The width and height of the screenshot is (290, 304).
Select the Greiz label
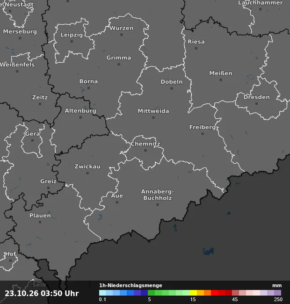(48, 181)
